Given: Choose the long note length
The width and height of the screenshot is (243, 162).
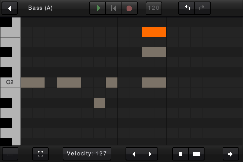Looking at the screenshot, I should (x=196, y=154).
